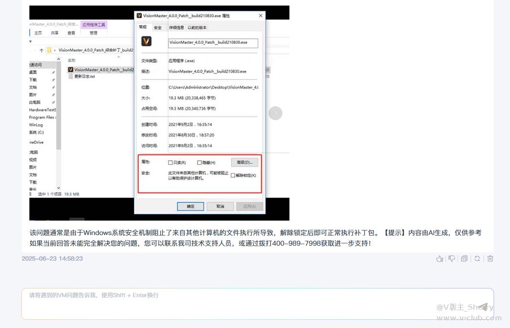
Task: Copy the AI answer text
Action: coord(464,259)
